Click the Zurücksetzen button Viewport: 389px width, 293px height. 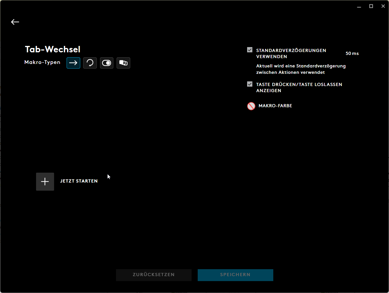[x=154, y=275]
